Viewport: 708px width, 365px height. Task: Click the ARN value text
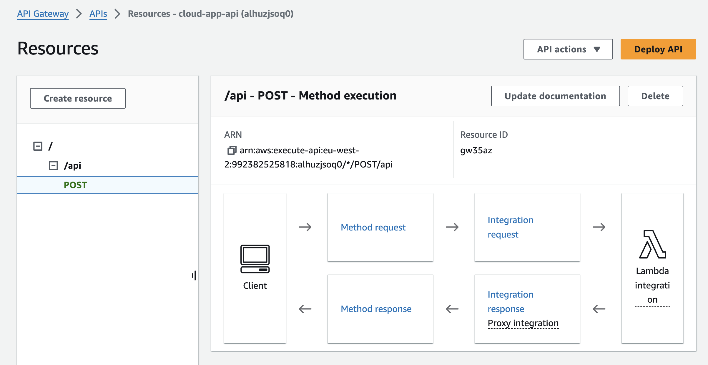(x=308, y=157)
